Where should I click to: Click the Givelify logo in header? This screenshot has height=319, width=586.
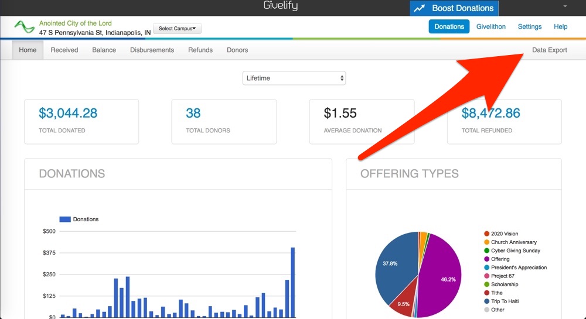[x=281, y=6]
